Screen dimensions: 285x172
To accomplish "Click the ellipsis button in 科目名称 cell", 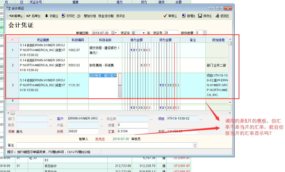I will pyautogui.click(x=120, y=85).
